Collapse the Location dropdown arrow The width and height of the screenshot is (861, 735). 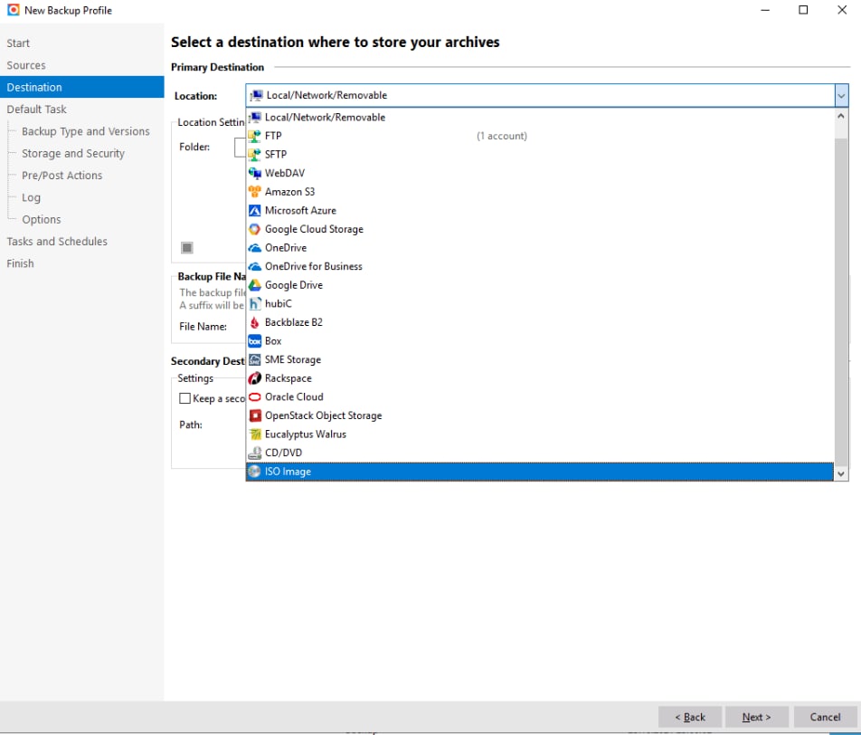coord(841,96)
